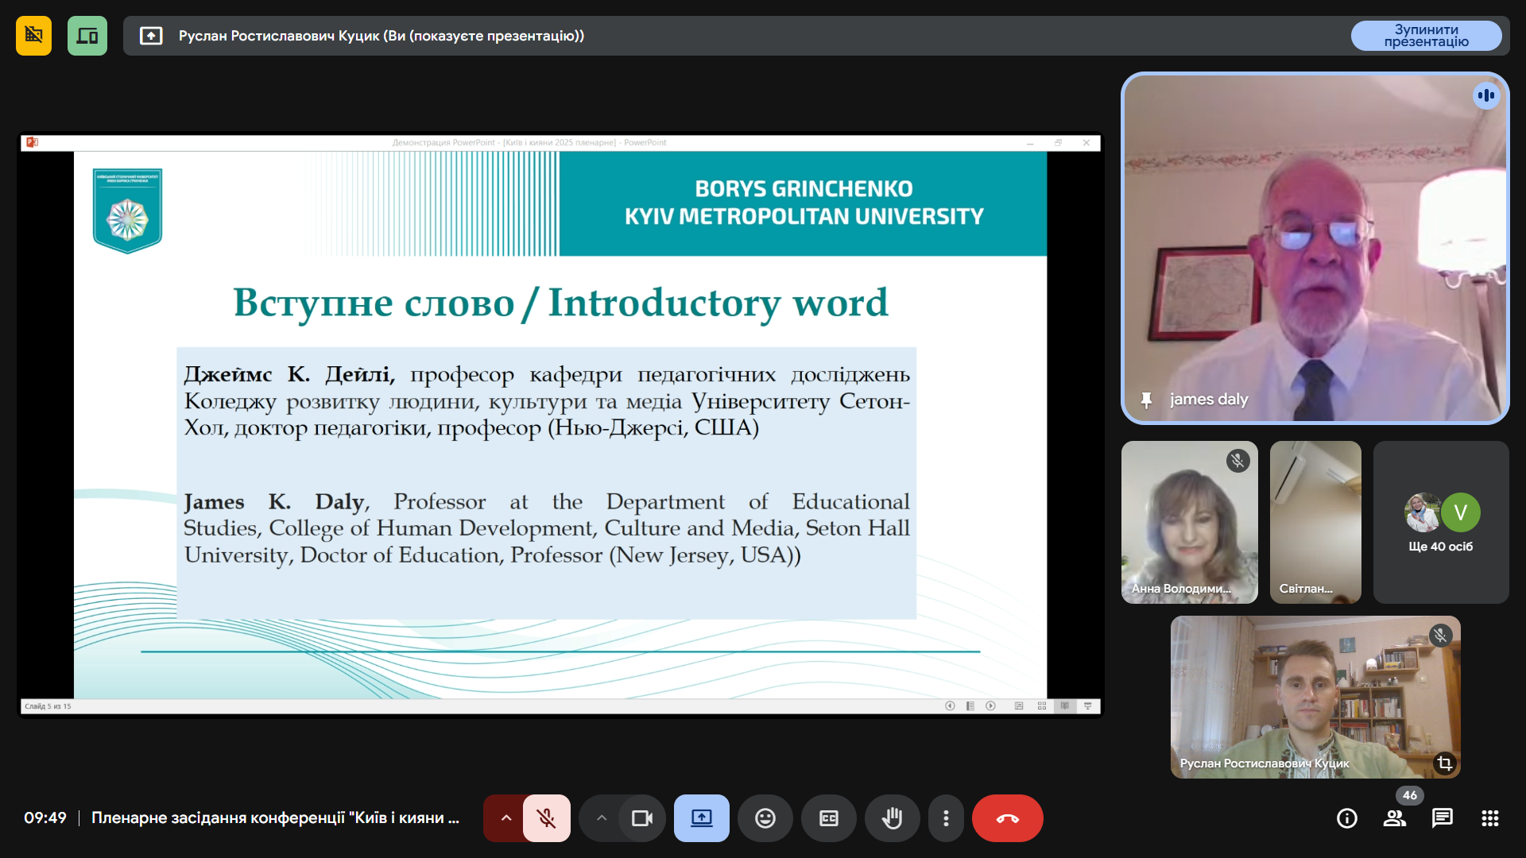Click the present screen button
The height and width of the screenshot is (858, 1526).
click(701, 818)
